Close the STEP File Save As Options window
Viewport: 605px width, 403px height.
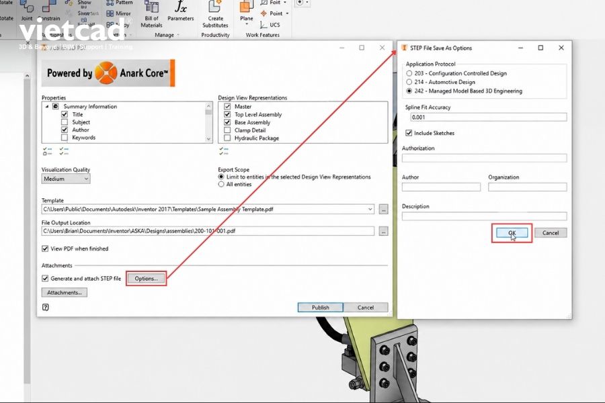coord(561,48)
